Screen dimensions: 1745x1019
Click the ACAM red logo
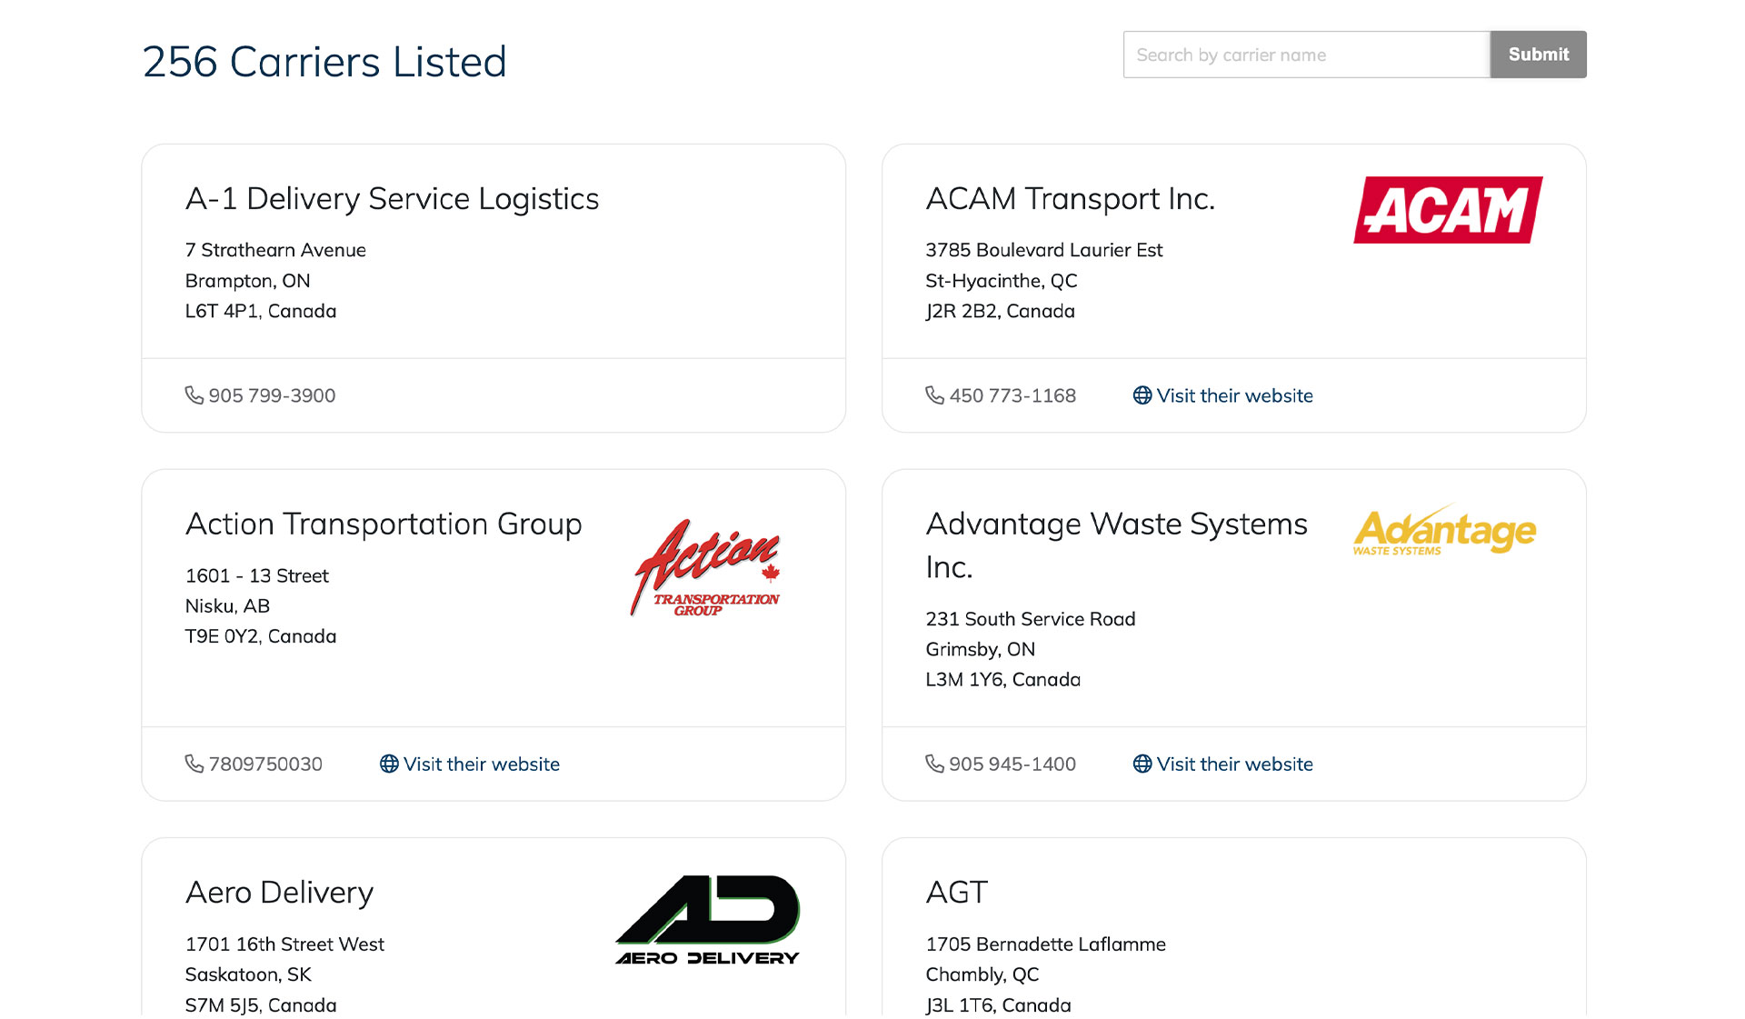(1448, 210)
